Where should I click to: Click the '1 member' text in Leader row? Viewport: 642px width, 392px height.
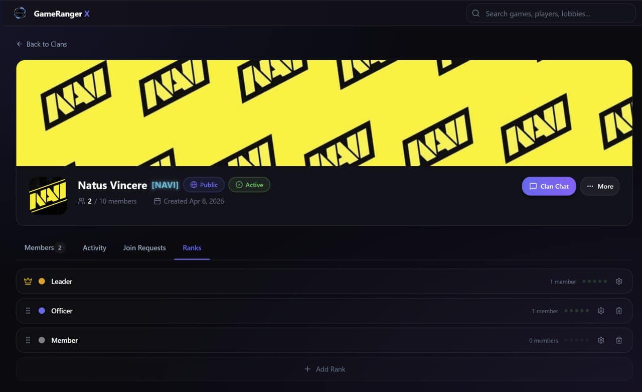[563, 282]
